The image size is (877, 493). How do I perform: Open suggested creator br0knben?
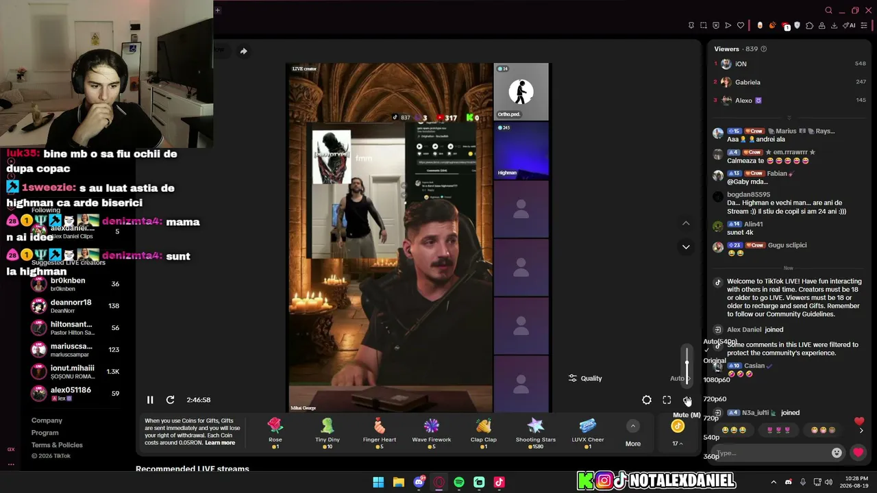point(75,284)
